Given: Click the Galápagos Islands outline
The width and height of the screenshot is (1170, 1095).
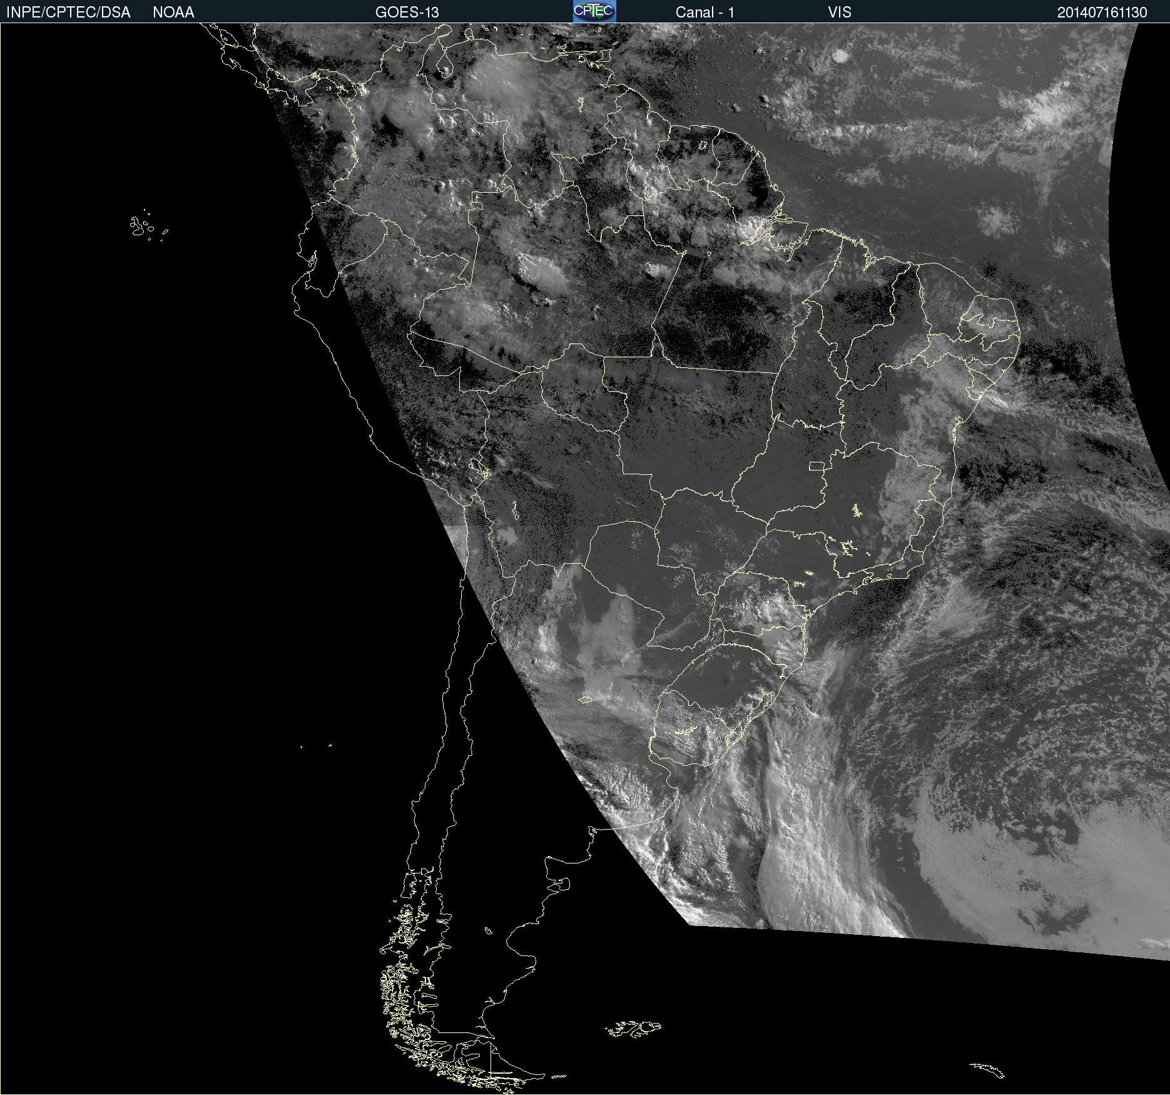Looking at the screenshot, I should coord(141,226).
